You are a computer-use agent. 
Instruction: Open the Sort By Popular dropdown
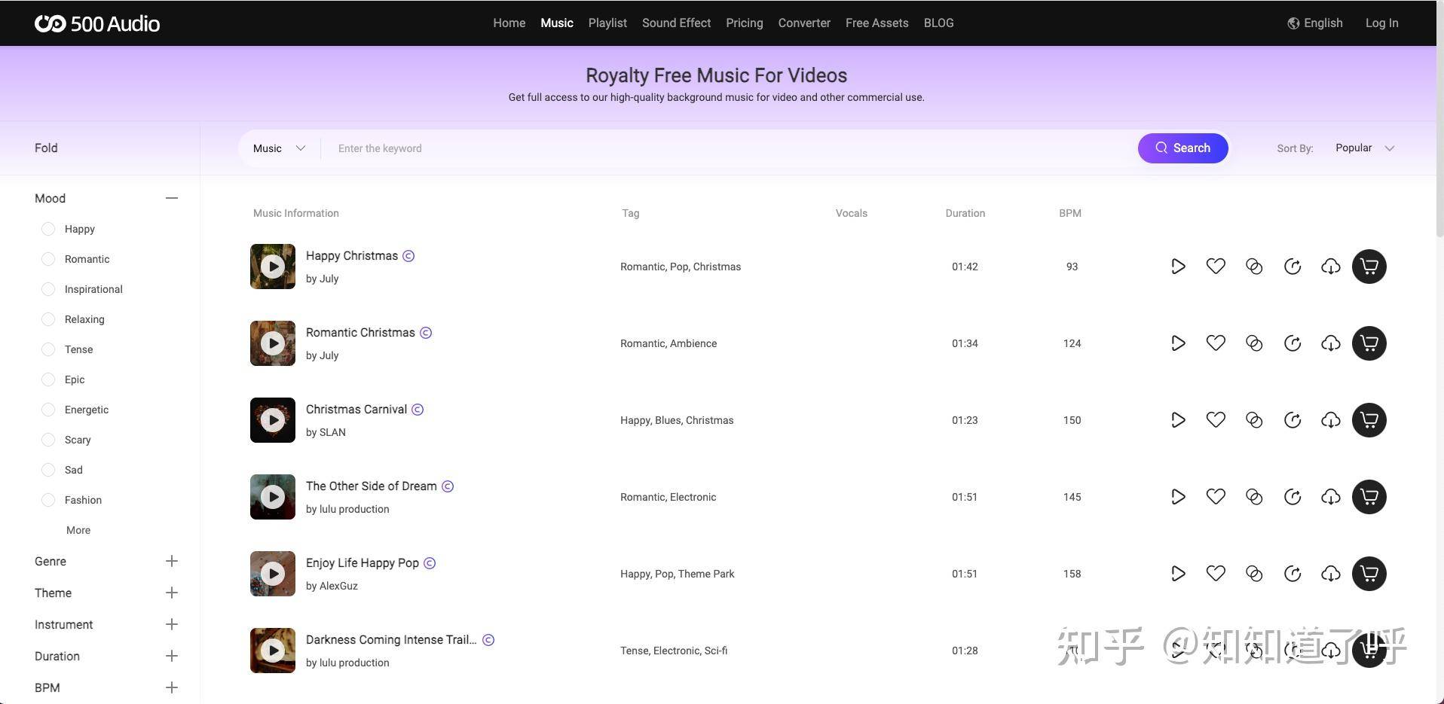tap(1365, 148)
